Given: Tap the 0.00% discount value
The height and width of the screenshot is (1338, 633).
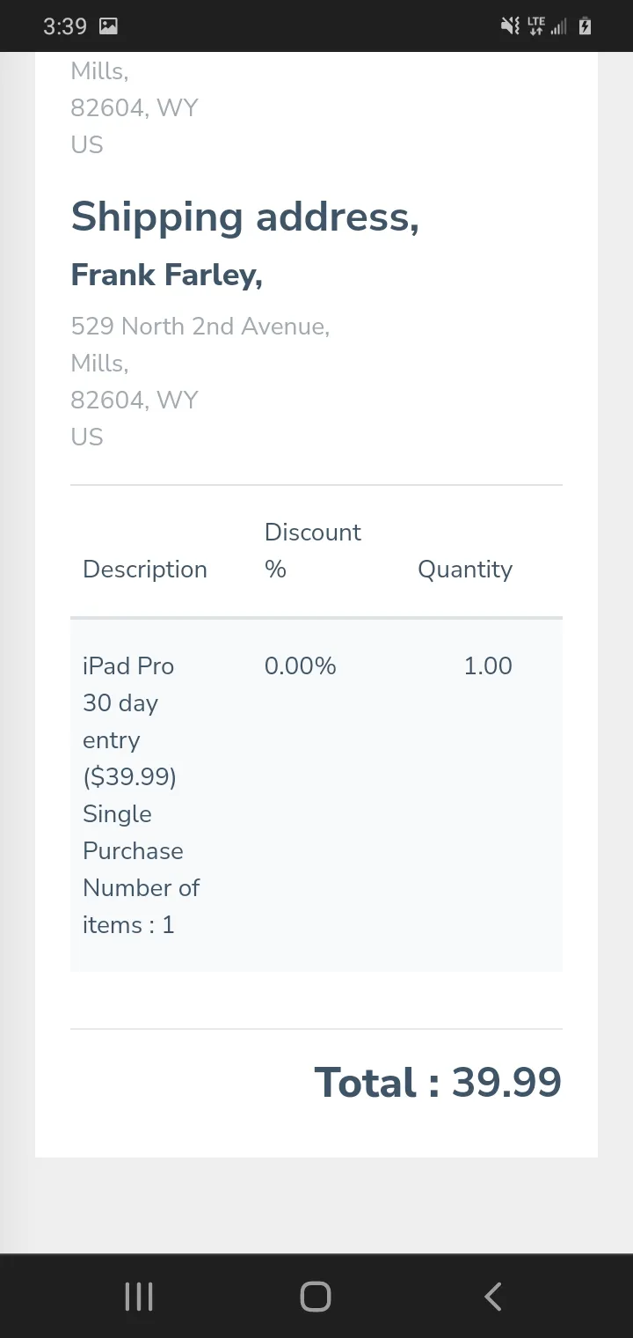Looking at the screenshot, I should pos(301,666).
